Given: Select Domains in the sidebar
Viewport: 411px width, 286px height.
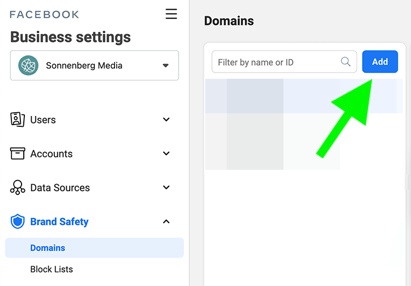Looking at the screenshot, I should click(94, 247).
